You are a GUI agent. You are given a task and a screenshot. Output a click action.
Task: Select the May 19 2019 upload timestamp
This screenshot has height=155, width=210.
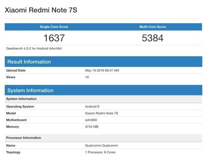click(102, 70)
